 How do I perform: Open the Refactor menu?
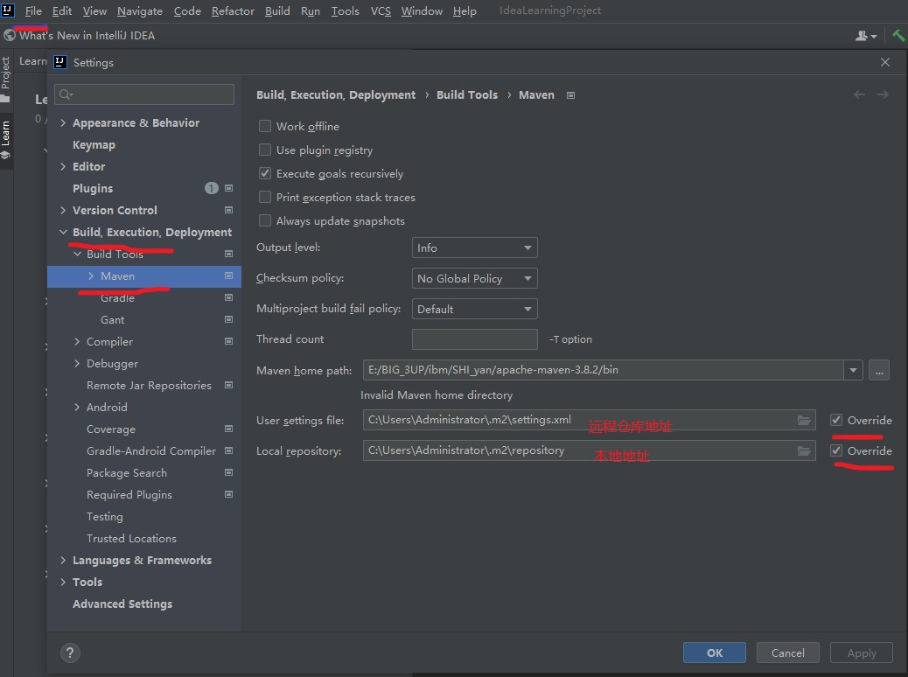[x=233, y=11]
